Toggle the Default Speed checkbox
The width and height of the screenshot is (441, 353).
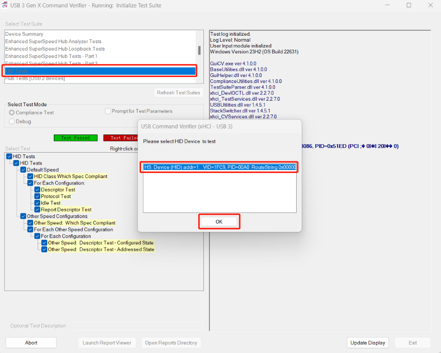click(23, 170)
